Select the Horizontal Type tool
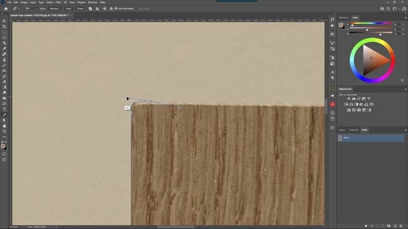Screen dimensions: 408x229 pos(4,109)
